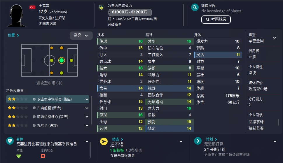Click info icon beside 古典前腰 role

point(34,108)
